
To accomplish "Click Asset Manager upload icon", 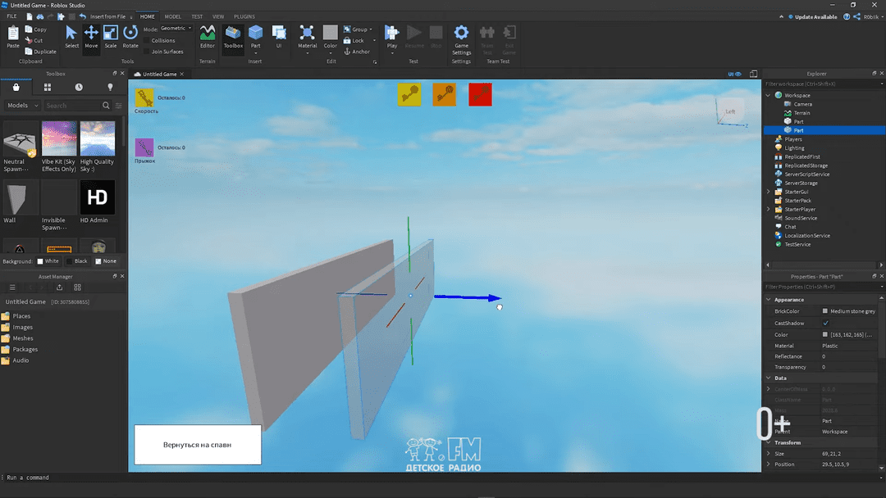I will tap(59, 287).
